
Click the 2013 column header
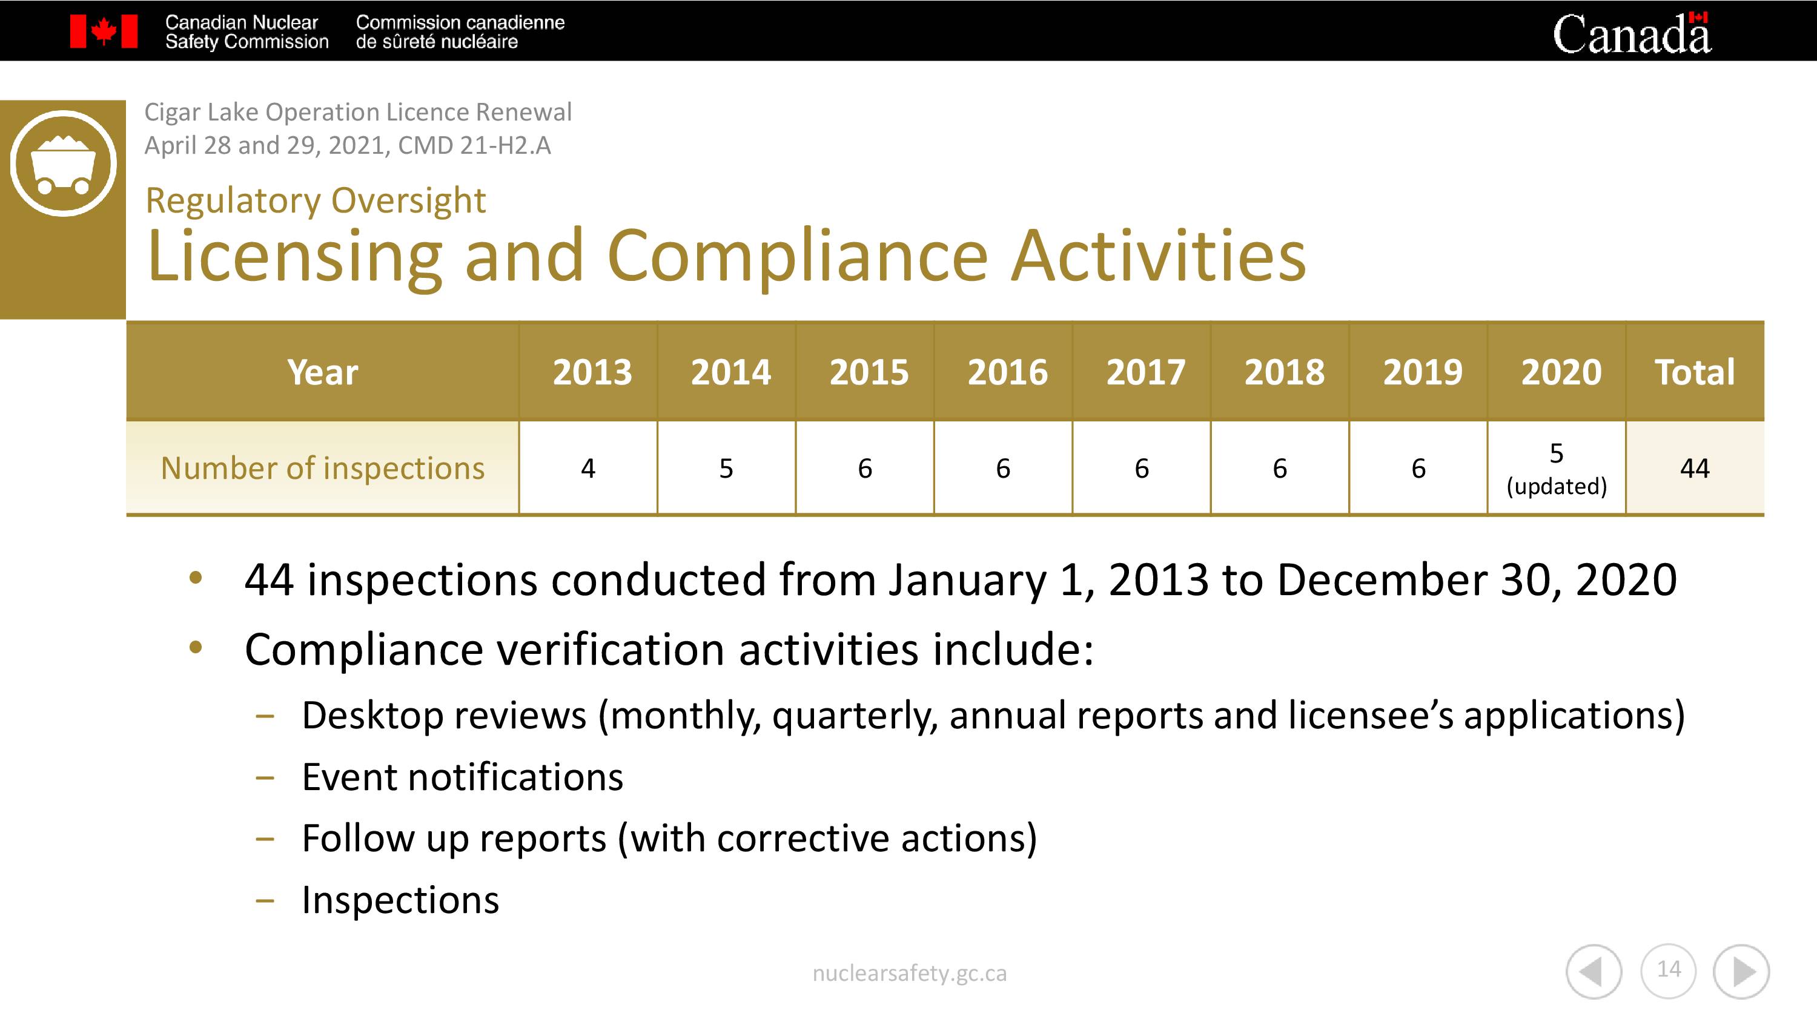(588, 372)
